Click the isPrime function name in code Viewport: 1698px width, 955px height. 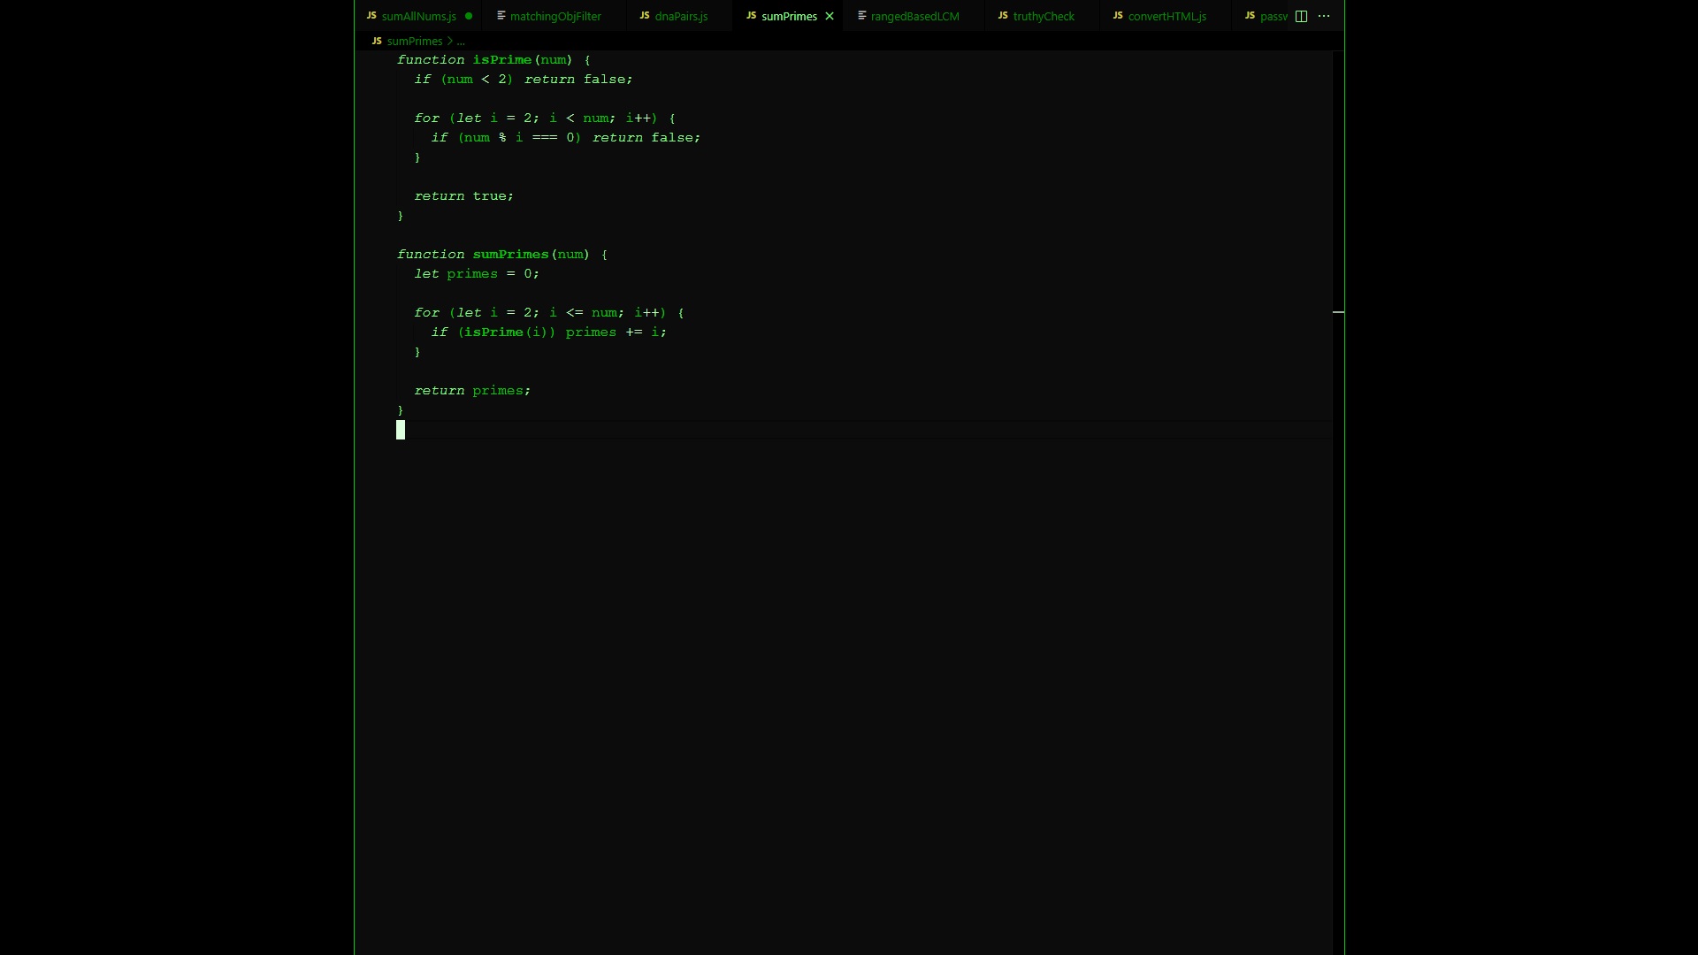(501, 59)
